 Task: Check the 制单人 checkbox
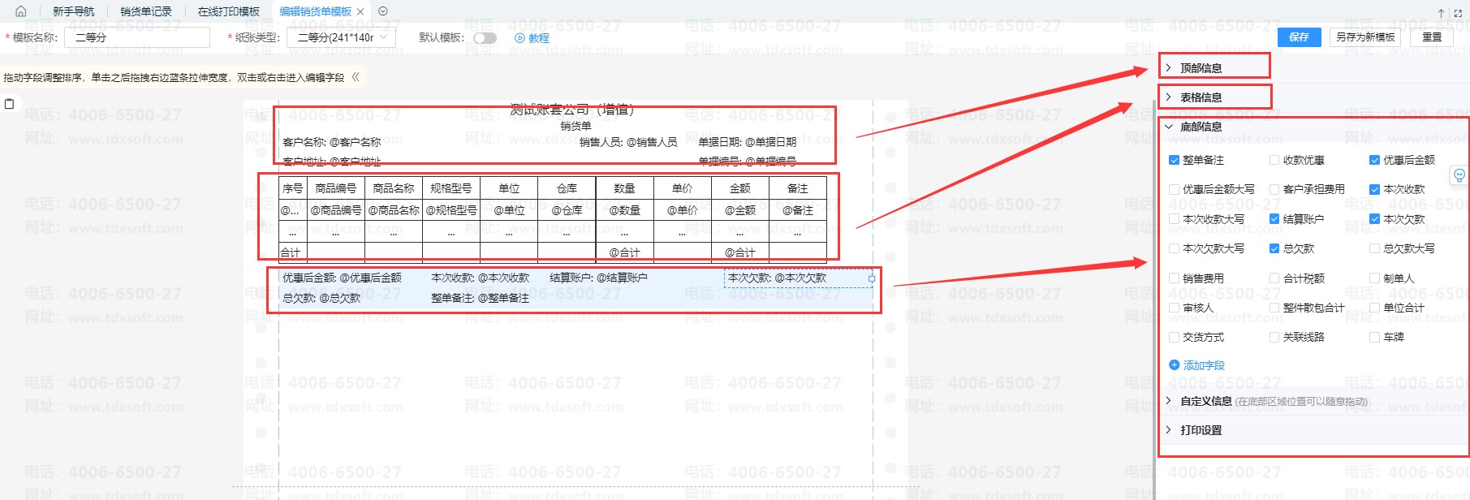(x=1374, y=278)
